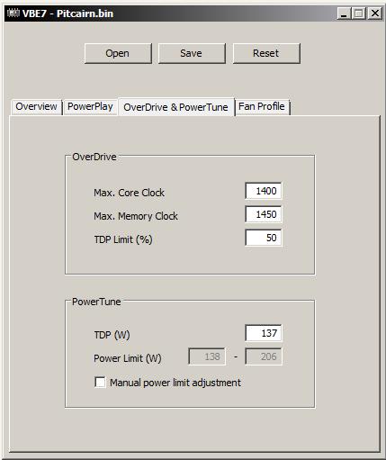The image size is (386, 460).
Task: Click the Max. Memory Clock field showing 1450
Action: pos(264,214)
